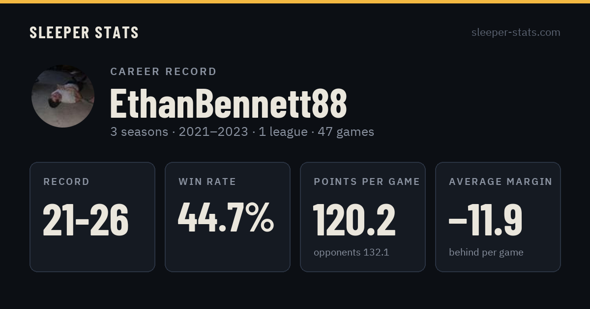Click the POINTS PER GAME label
The width and height of the screenshot is (590, 309).
pos(367,182)
